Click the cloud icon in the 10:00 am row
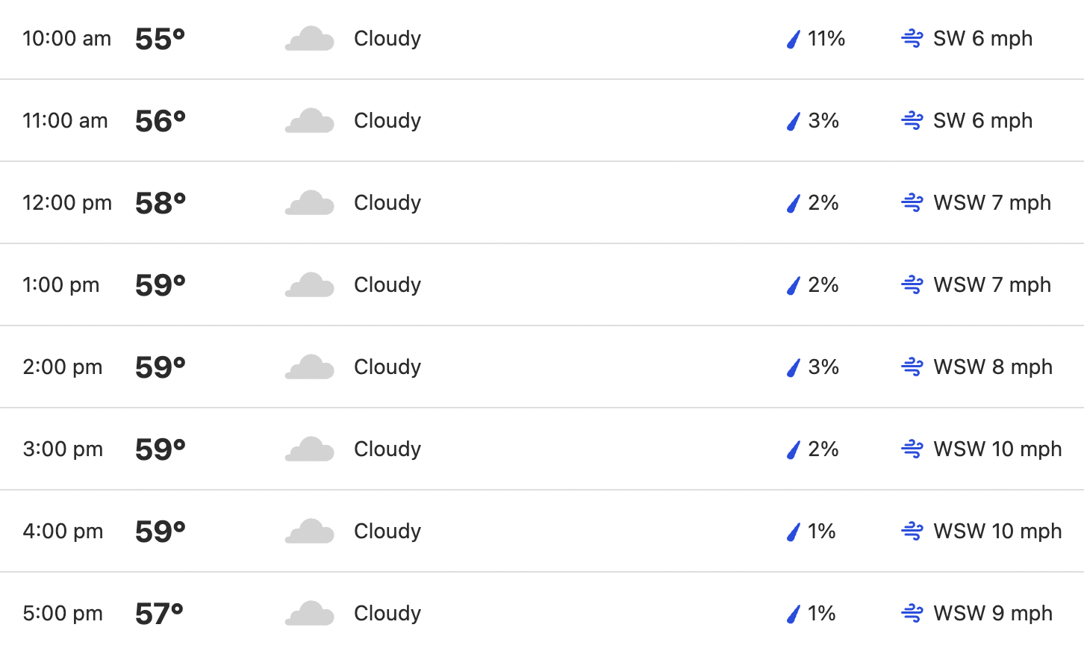This screenshot has height=651, width=1084. [x=310, y=39]
